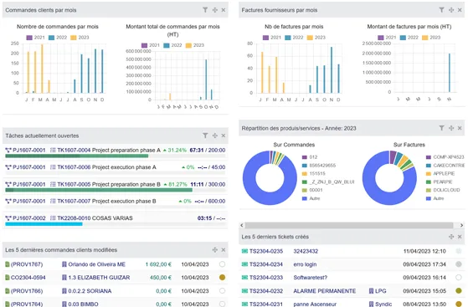468x307 pixels.
Task: Open filter on Répartition des produits/services widget
Action: click(441, 128)
